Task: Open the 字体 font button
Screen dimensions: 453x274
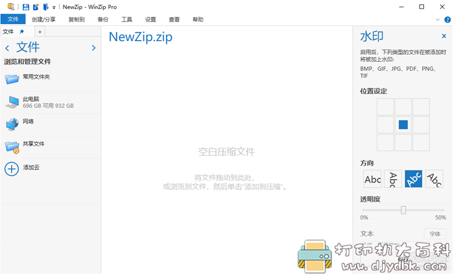Action: (x=435, y=234)
